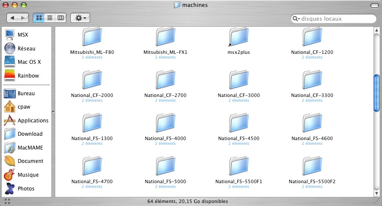Select the National_CF-1200 folder
Image resolution: width=382 pixels, height=206 pixels.
(x=312, y=37)
